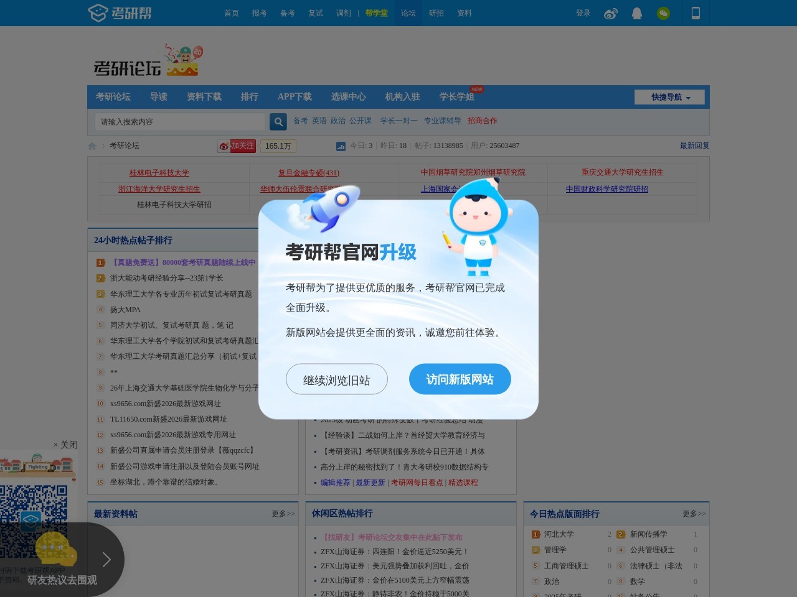Click the green WeChat login icon

663,13
